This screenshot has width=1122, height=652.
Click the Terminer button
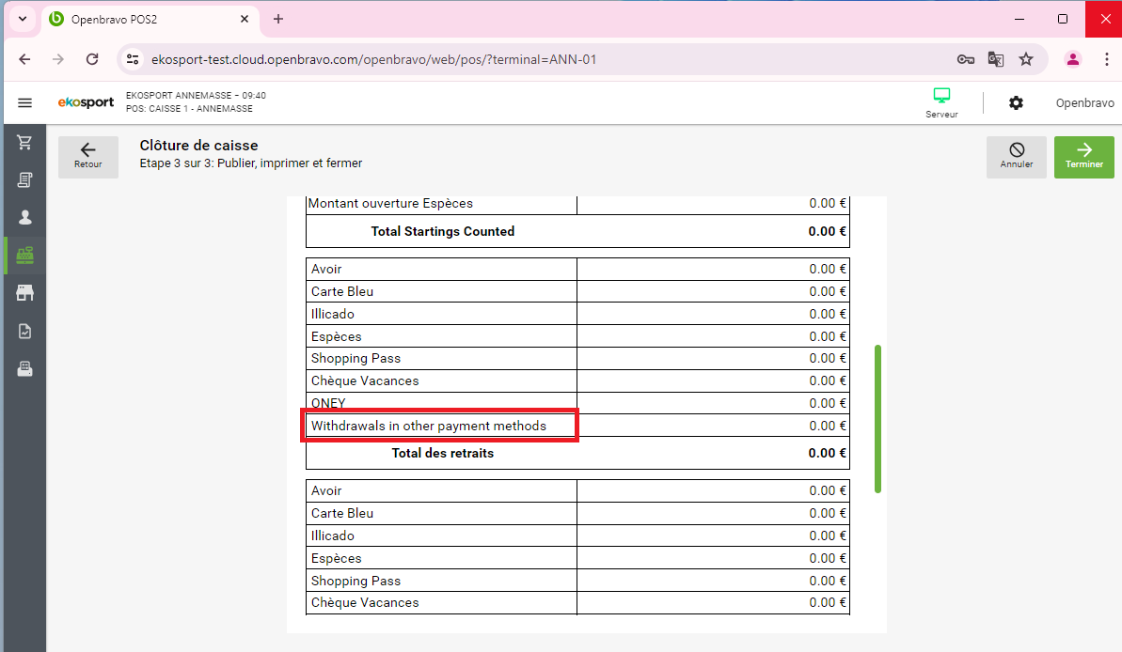point(1083,157)
